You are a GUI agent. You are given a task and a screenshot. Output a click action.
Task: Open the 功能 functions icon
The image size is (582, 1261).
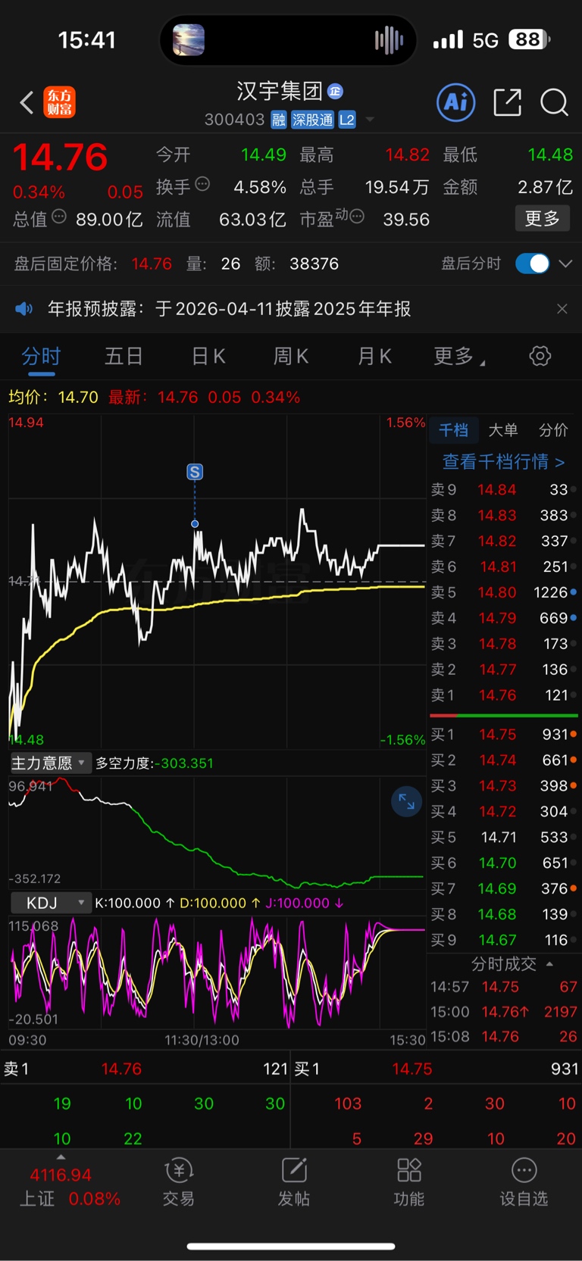point(409,1181)
